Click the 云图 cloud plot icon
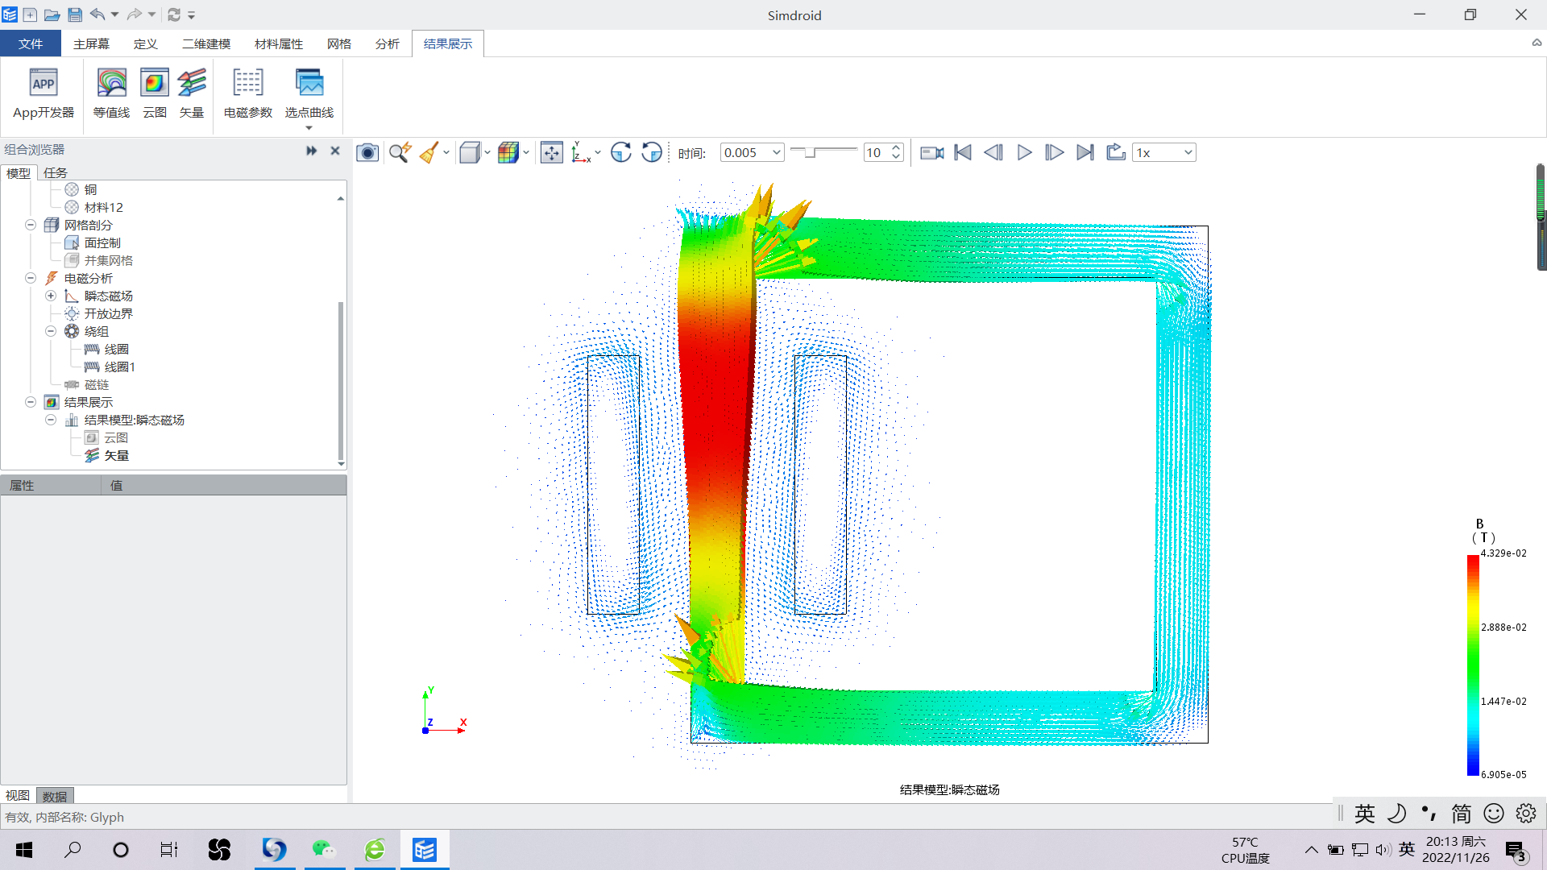This screenshot has width=1547, height=870. 154,93
